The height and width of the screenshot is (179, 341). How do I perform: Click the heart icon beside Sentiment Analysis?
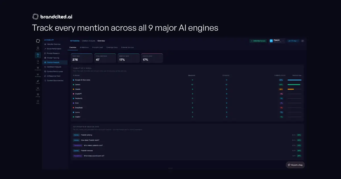45,67
